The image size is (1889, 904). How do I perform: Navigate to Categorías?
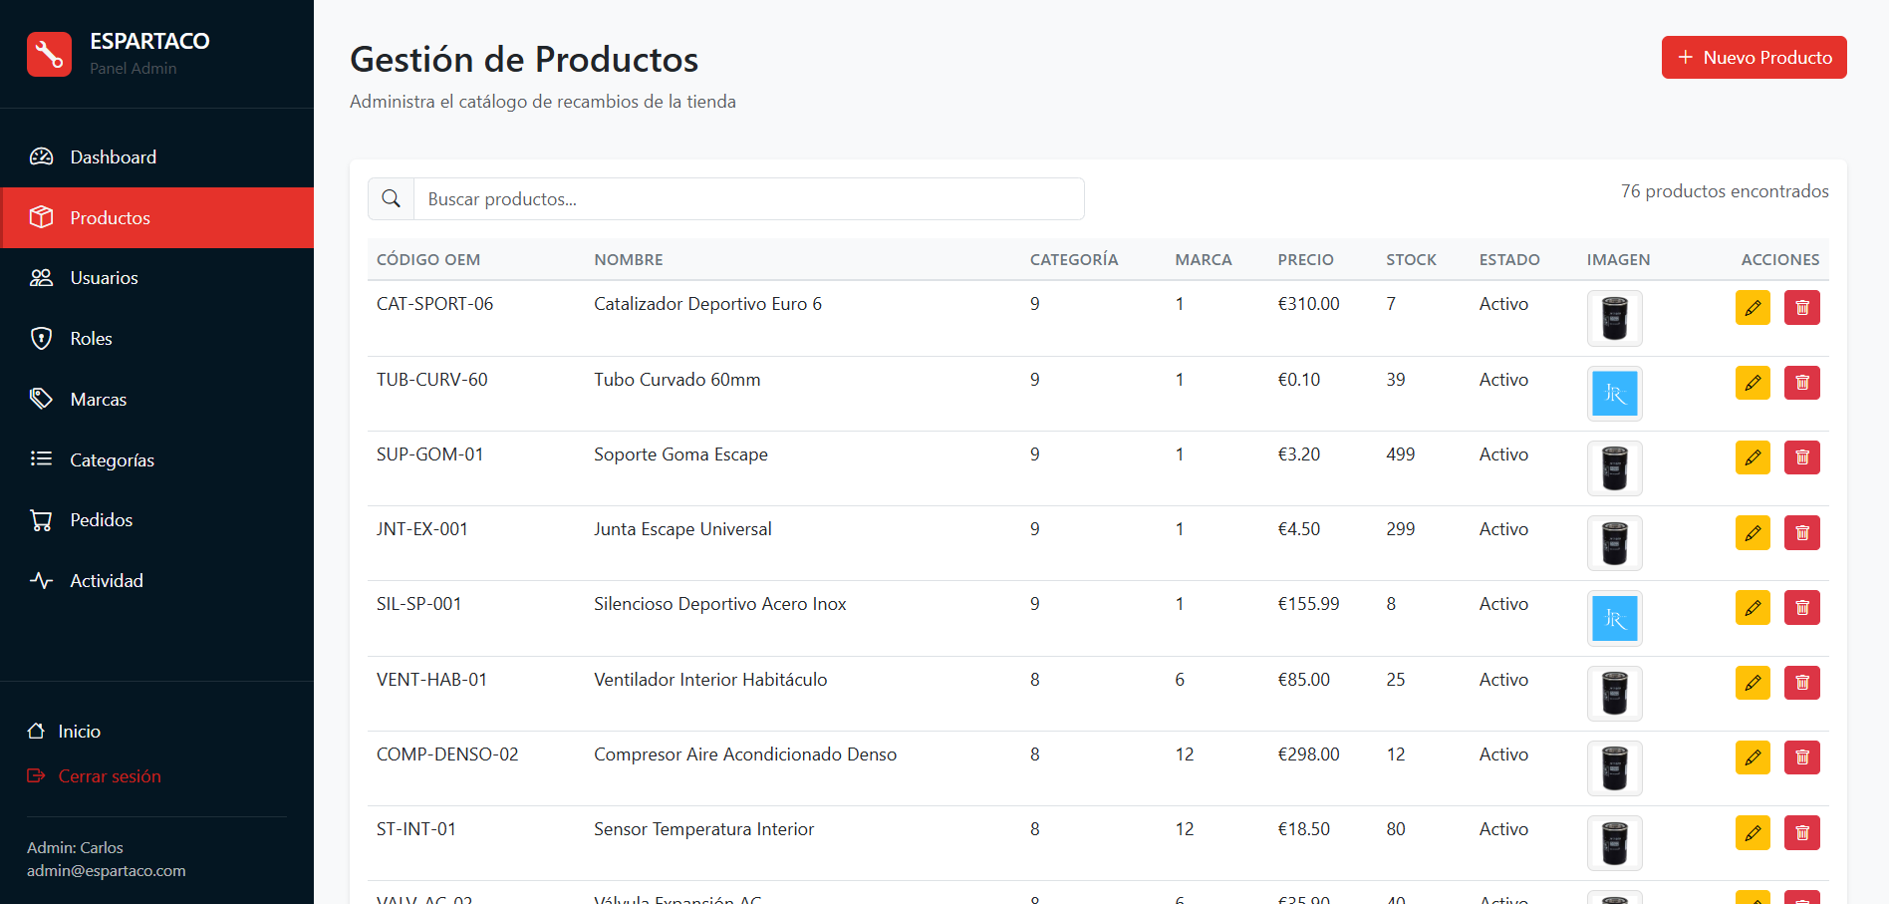pyautogui.click(x=156, y=459)
